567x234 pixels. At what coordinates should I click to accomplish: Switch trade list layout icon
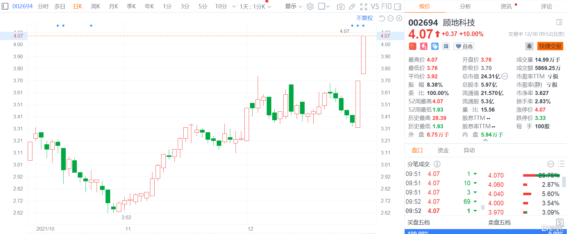point(561,164)
